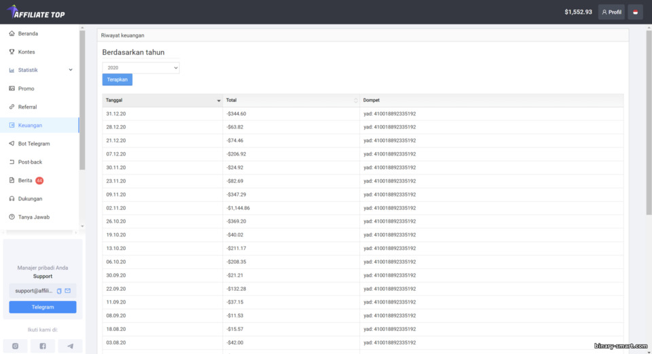652x354 pixels.
Task: Select the Keuangan menu item
Action: [39, 125]
